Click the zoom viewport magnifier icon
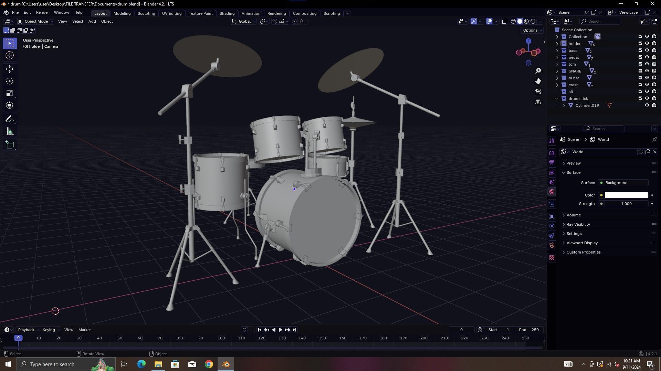Image resolution: width=661 pixels, height=371 pixels. coord(538,71)
